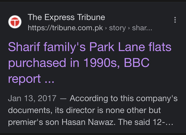
Task: Click the 'story' breadcrumb segment
Action: pos(117,28)
